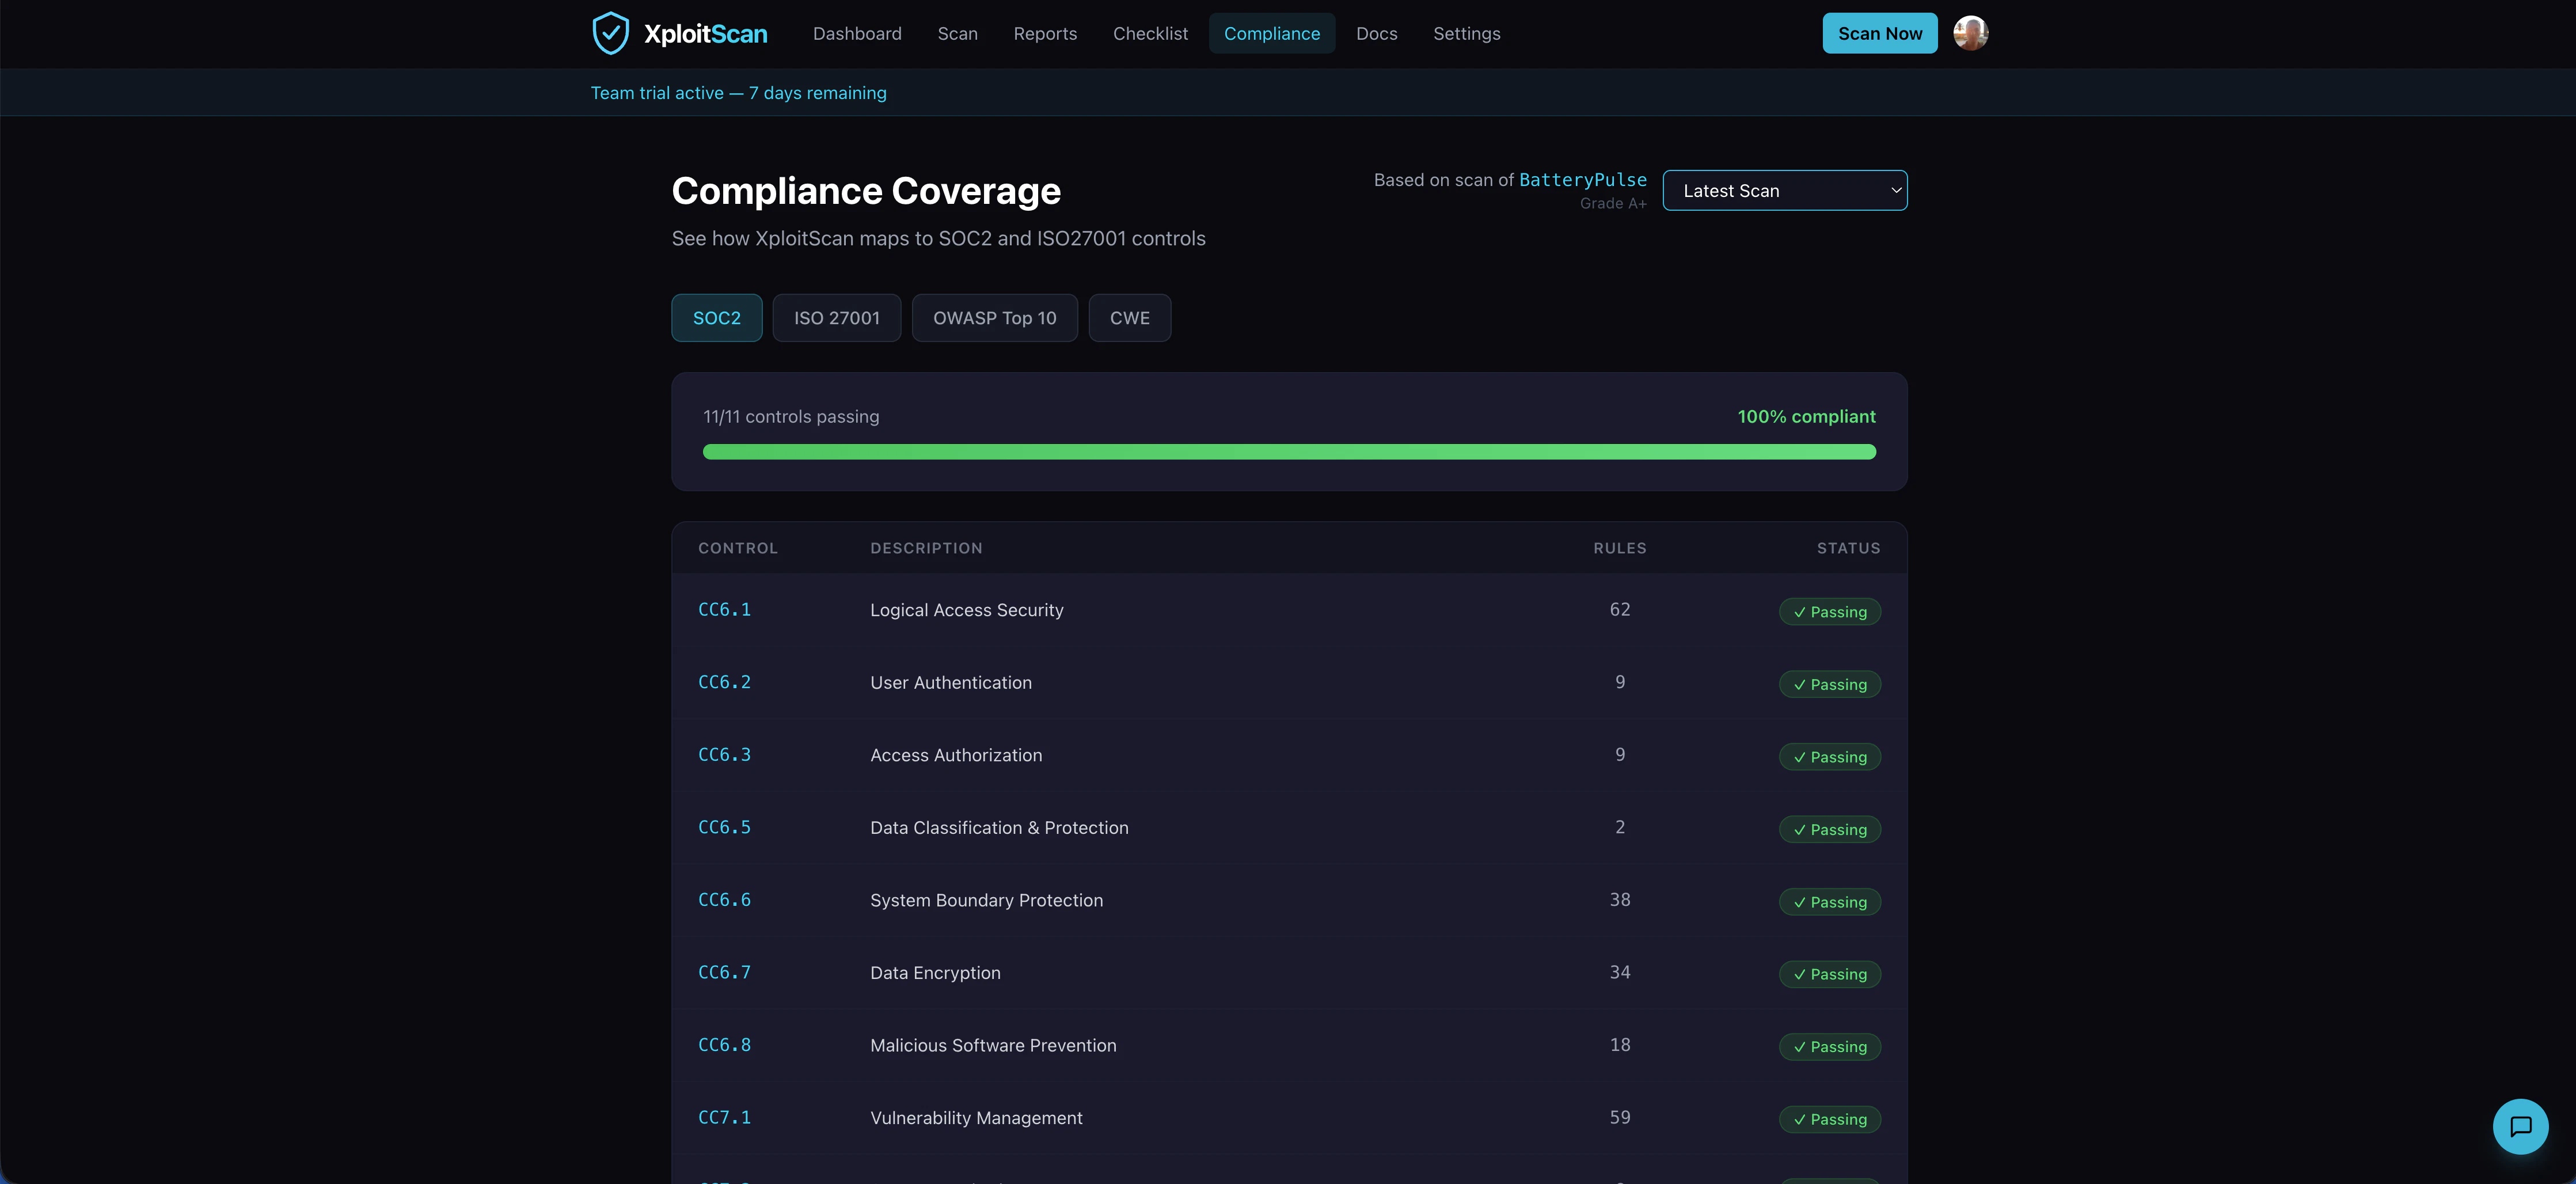The width and height of the screenshot is (2576, 1184).
Task: Click the Team trial active banner
Action: [738, 93]
